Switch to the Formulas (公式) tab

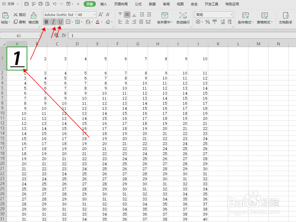click(138, 4)
